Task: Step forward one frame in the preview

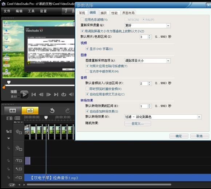Action: pos(49,94)
